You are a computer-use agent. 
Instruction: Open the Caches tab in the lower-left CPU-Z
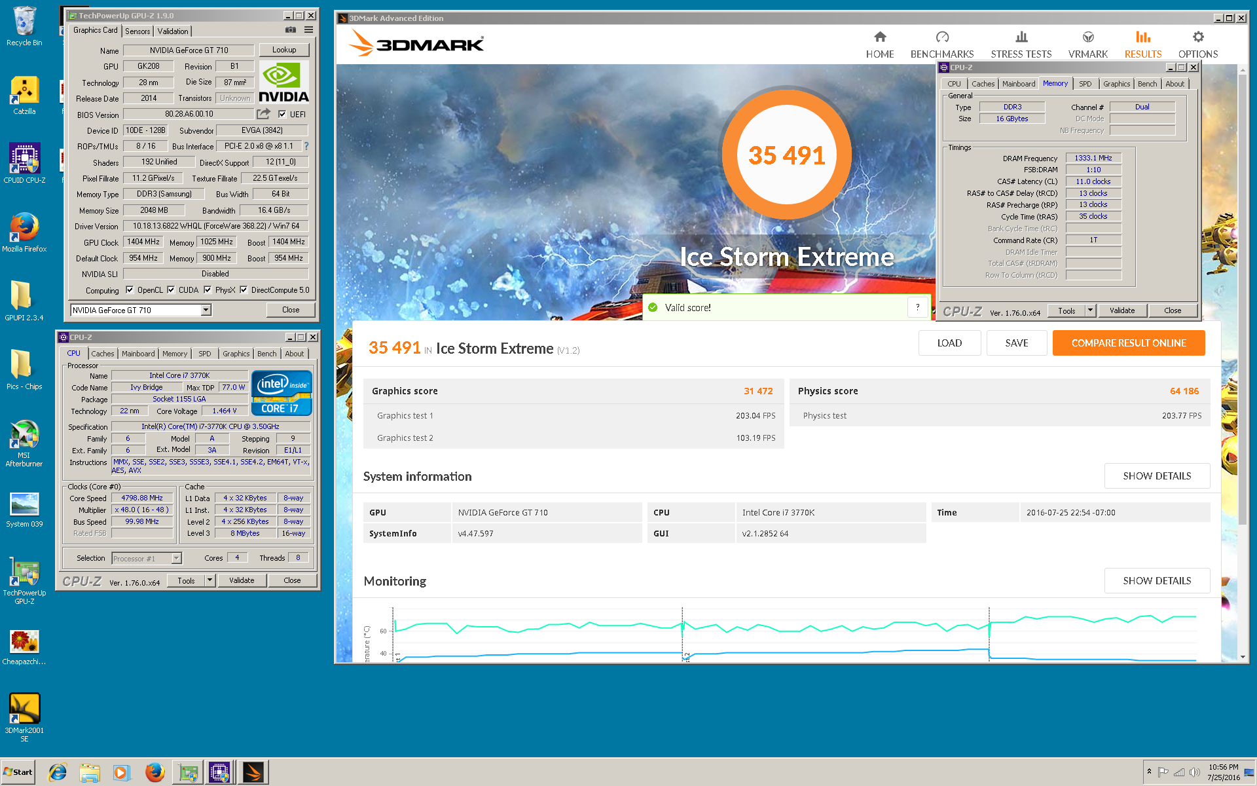[x=103, y=354]
